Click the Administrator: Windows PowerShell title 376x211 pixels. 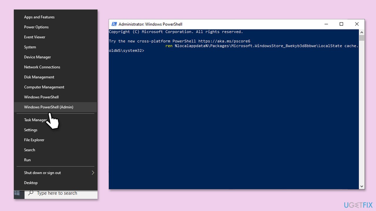tap(150, 24)
